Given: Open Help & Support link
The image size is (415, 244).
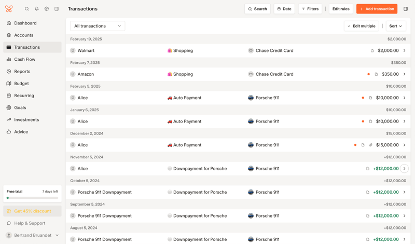Looking at the screenshot, I should click(32, 223).
